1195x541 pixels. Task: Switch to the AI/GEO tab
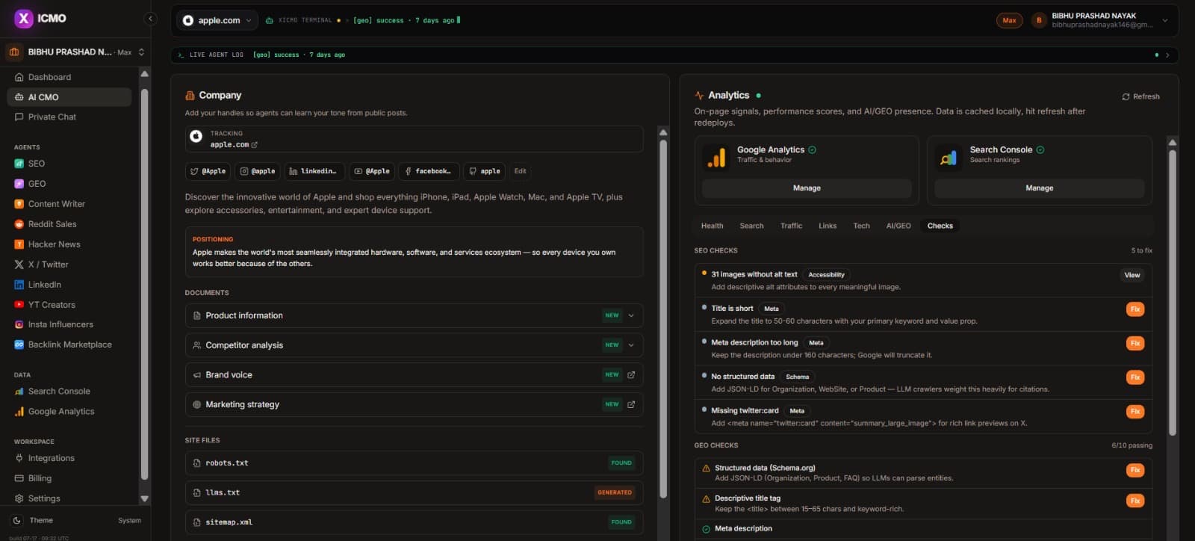click(x=898, y=226)
